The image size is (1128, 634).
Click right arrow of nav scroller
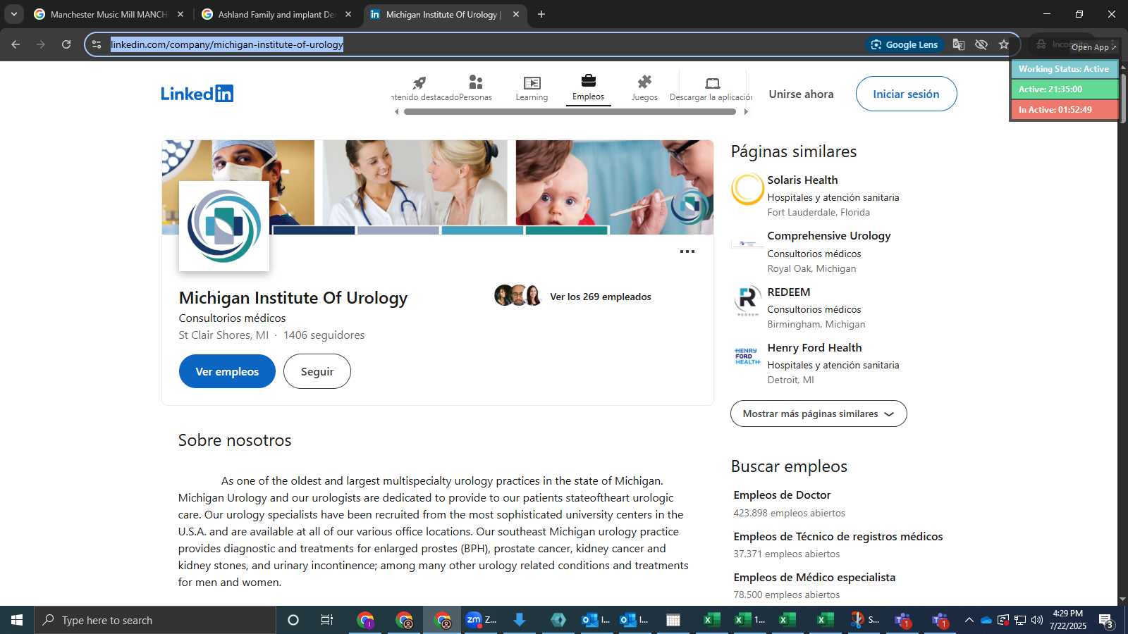pos(746,111)
